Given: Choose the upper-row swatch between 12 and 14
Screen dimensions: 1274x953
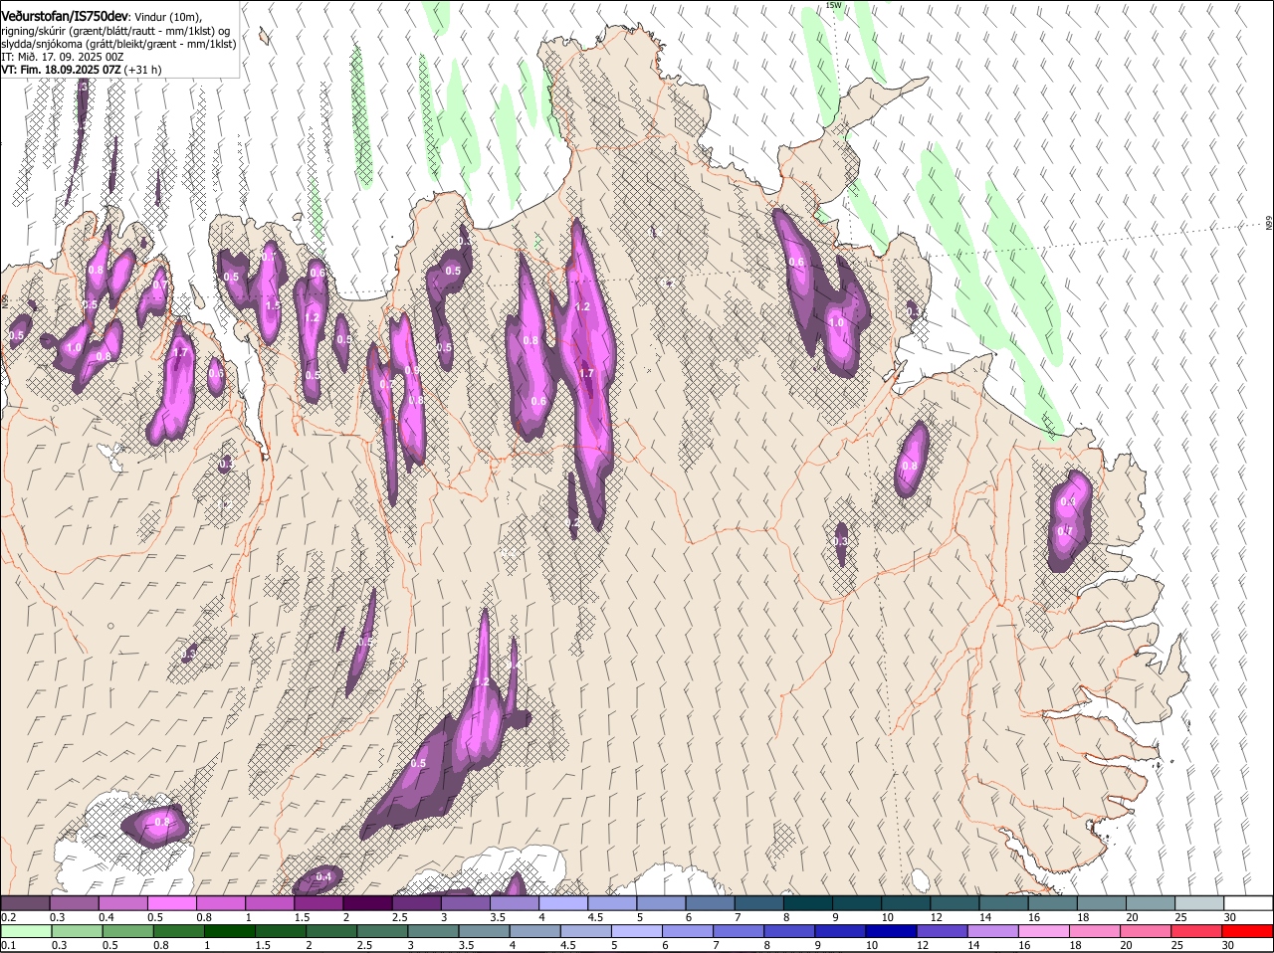Looking at the screenshot, I should coord(955,902).
